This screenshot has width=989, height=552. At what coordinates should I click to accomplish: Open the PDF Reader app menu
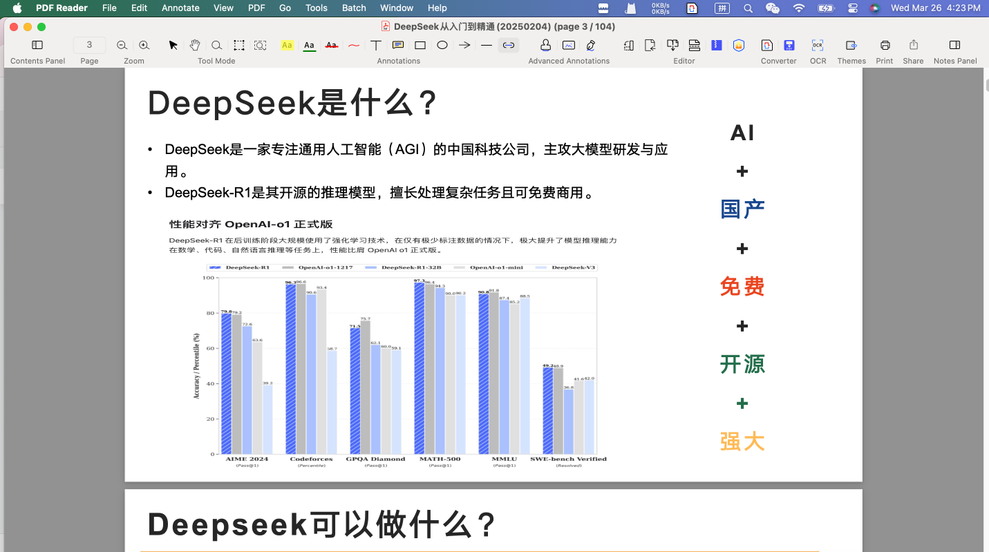[62, 8]
